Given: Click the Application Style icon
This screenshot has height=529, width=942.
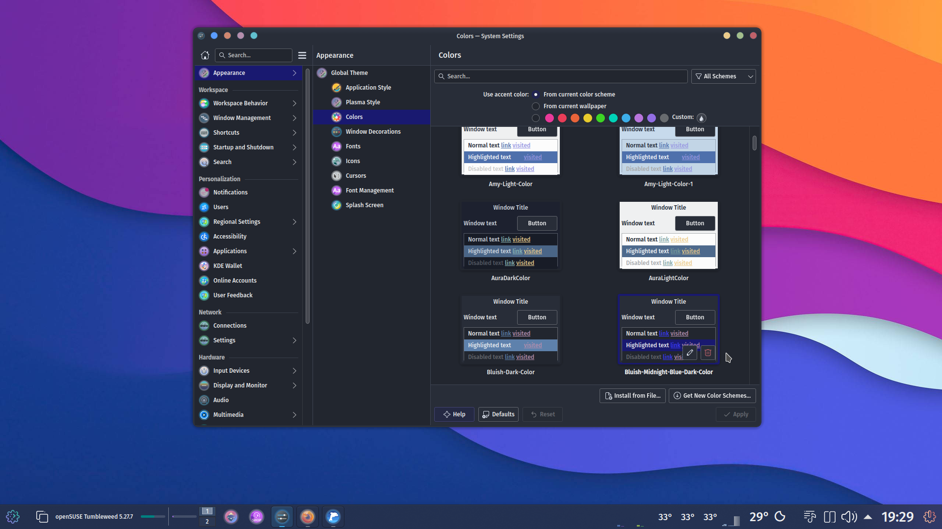Looking at the screenshot, I should (x=337, y=88).
